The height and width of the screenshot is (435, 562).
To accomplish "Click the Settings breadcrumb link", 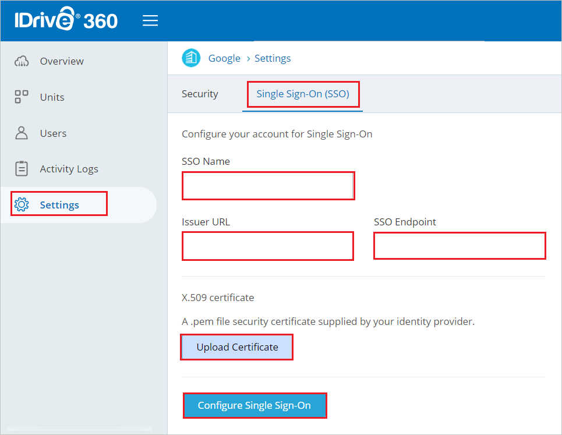I will (273, 58).
